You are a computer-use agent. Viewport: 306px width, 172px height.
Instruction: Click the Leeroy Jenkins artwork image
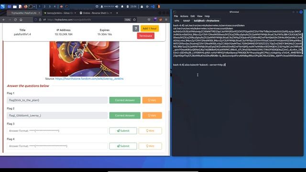84,59
